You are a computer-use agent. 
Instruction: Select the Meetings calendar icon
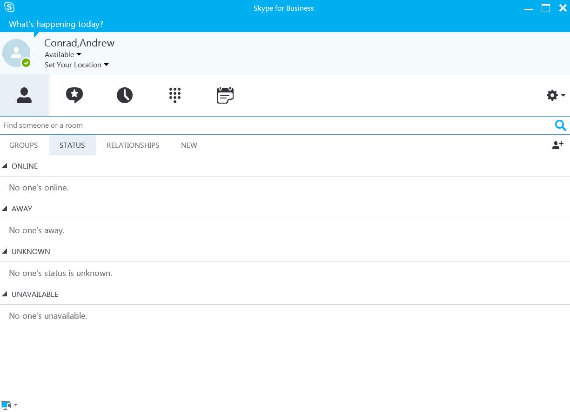pos(225,95)
